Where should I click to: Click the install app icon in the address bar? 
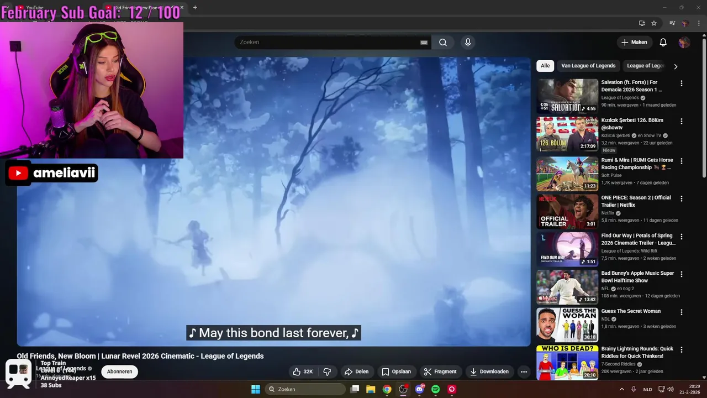pos(642,23)
